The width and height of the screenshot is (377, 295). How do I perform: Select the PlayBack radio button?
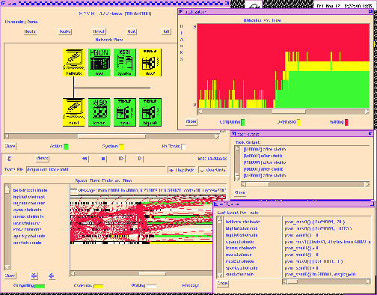coord(181,170)
